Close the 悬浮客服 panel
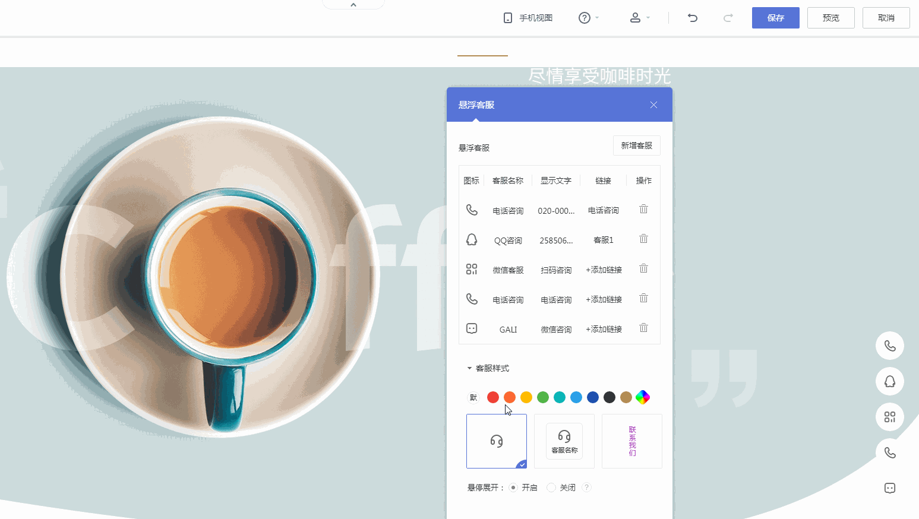Image resolution: width=919 pixels, height=519 pixels. point(653,105)
